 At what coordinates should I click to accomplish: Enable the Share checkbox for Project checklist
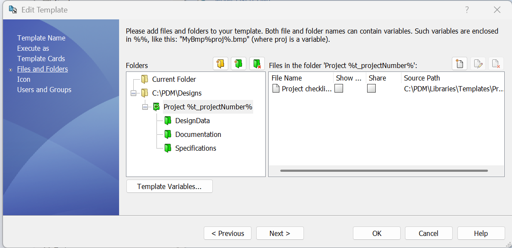click(371, 88)
